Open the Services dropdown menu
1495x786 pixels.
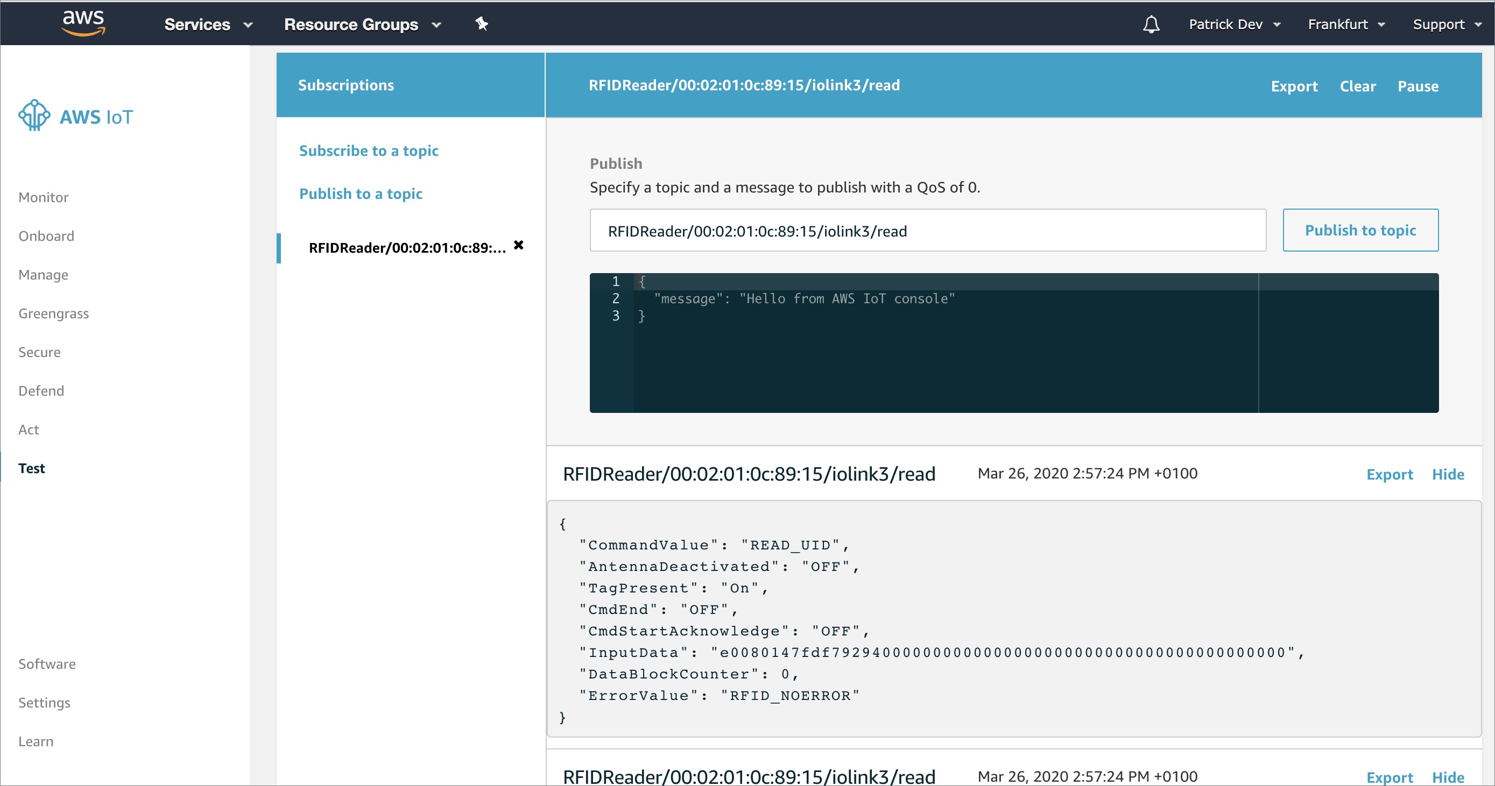208,24
